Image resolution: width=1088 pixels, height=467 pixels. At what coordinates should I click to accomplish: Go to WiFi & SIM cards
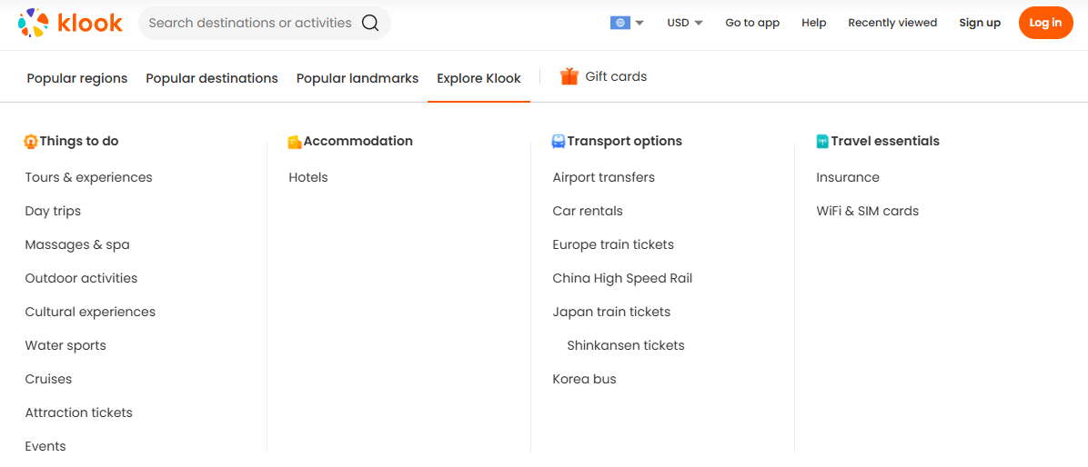tap(868, 211)
